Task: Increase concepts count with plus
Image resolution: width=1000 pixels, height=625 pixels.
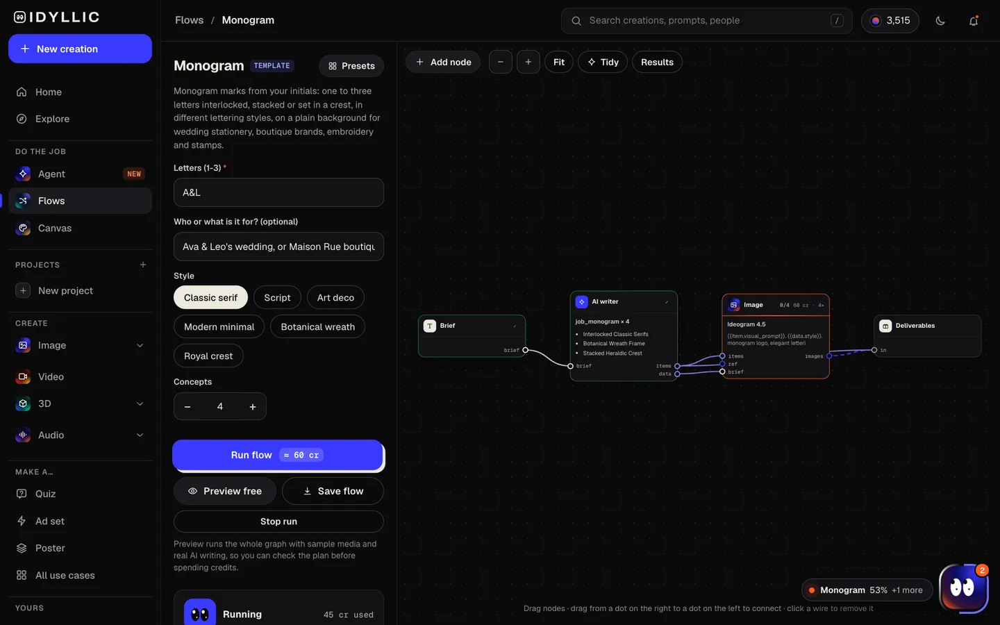Action: tap(253, 407)
